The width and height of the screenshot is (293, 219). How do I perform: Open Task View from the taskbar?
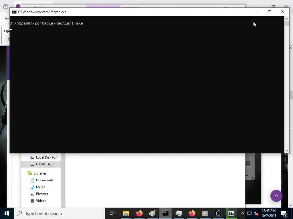(112, 213)
